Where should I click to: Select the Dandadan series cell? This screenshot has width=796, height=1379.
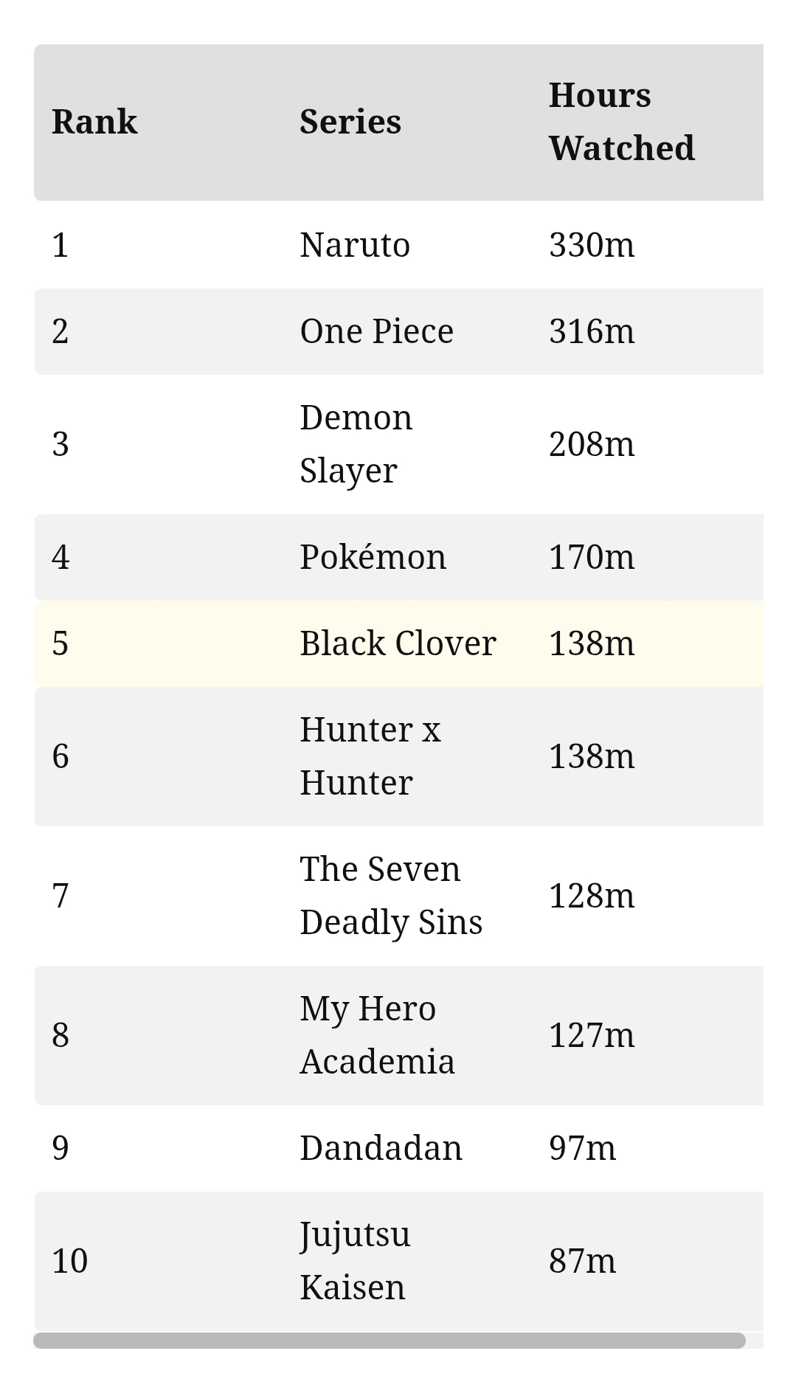click(381, 1148)
